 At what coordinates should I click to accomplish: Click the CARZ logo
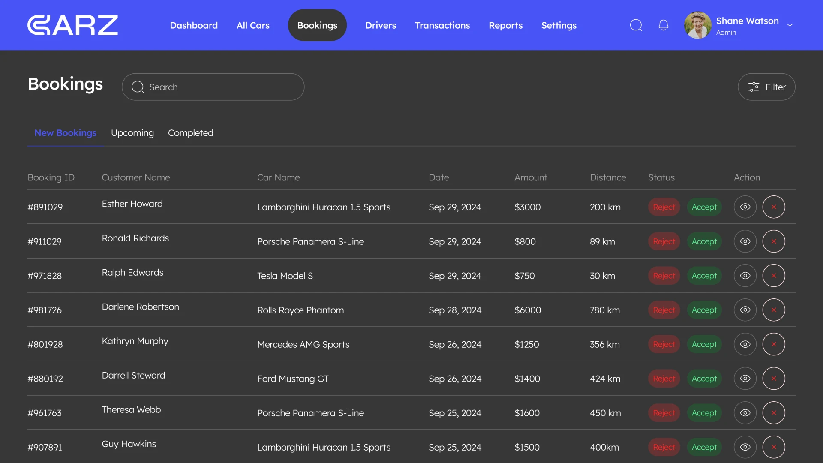pyautogui.click(x=72, y=25)
